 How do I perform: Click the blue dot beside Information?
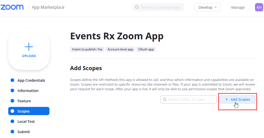tap(12, 91)
